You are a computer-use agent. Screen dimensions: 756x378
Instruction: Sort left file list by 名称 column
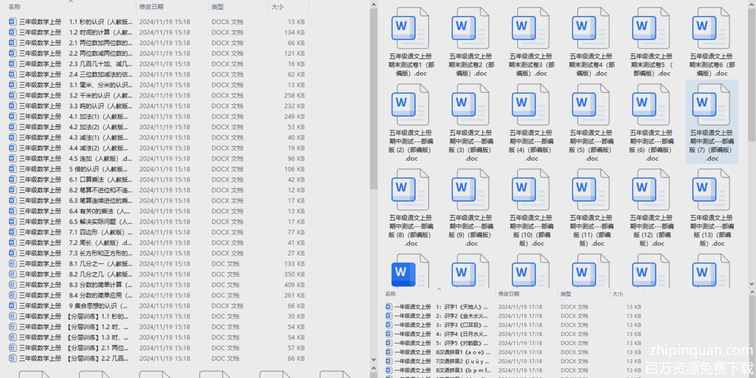[x=14, y=7]
